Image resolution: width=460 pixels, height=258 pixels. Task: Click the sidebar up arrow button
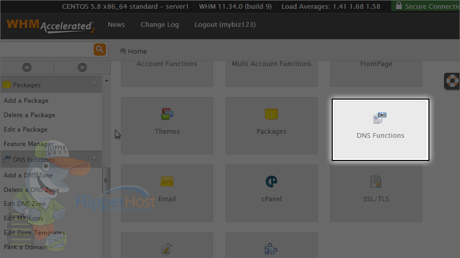[x=27, y=68]
